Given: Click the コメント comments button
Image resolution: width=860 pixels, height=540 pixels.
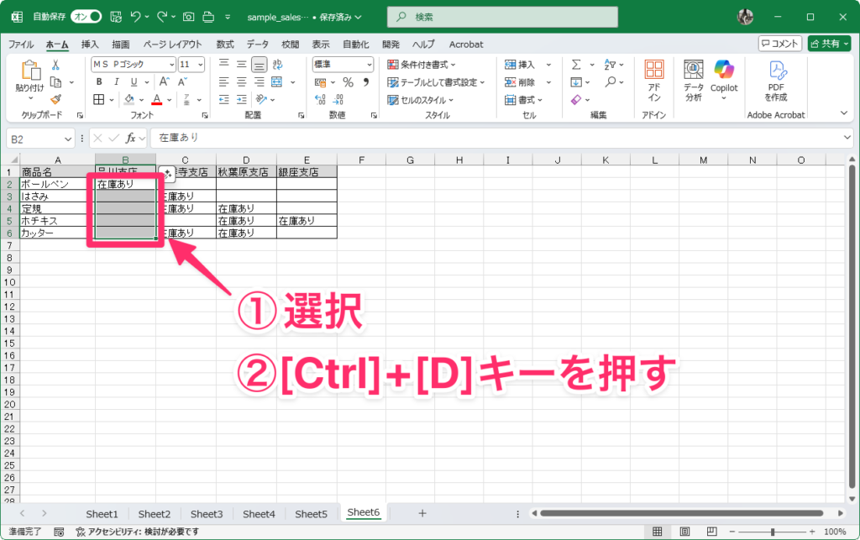Looking at the screenshot, I should click(x=779, y=44).
